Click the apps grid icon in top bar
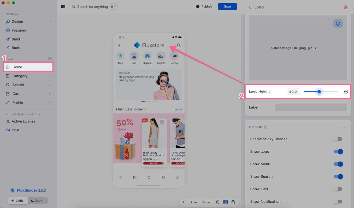This screenshot has height=208, width=354. point(63,7)
